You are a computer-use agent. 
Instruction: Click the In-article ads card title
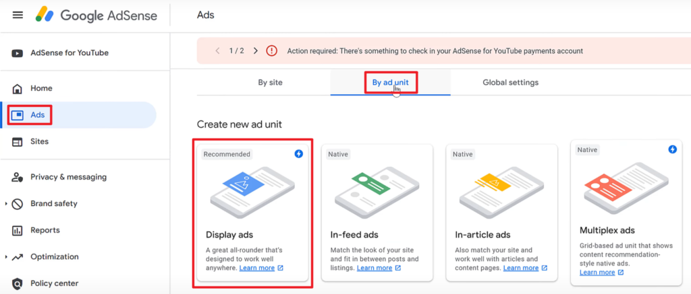point(482,235)
